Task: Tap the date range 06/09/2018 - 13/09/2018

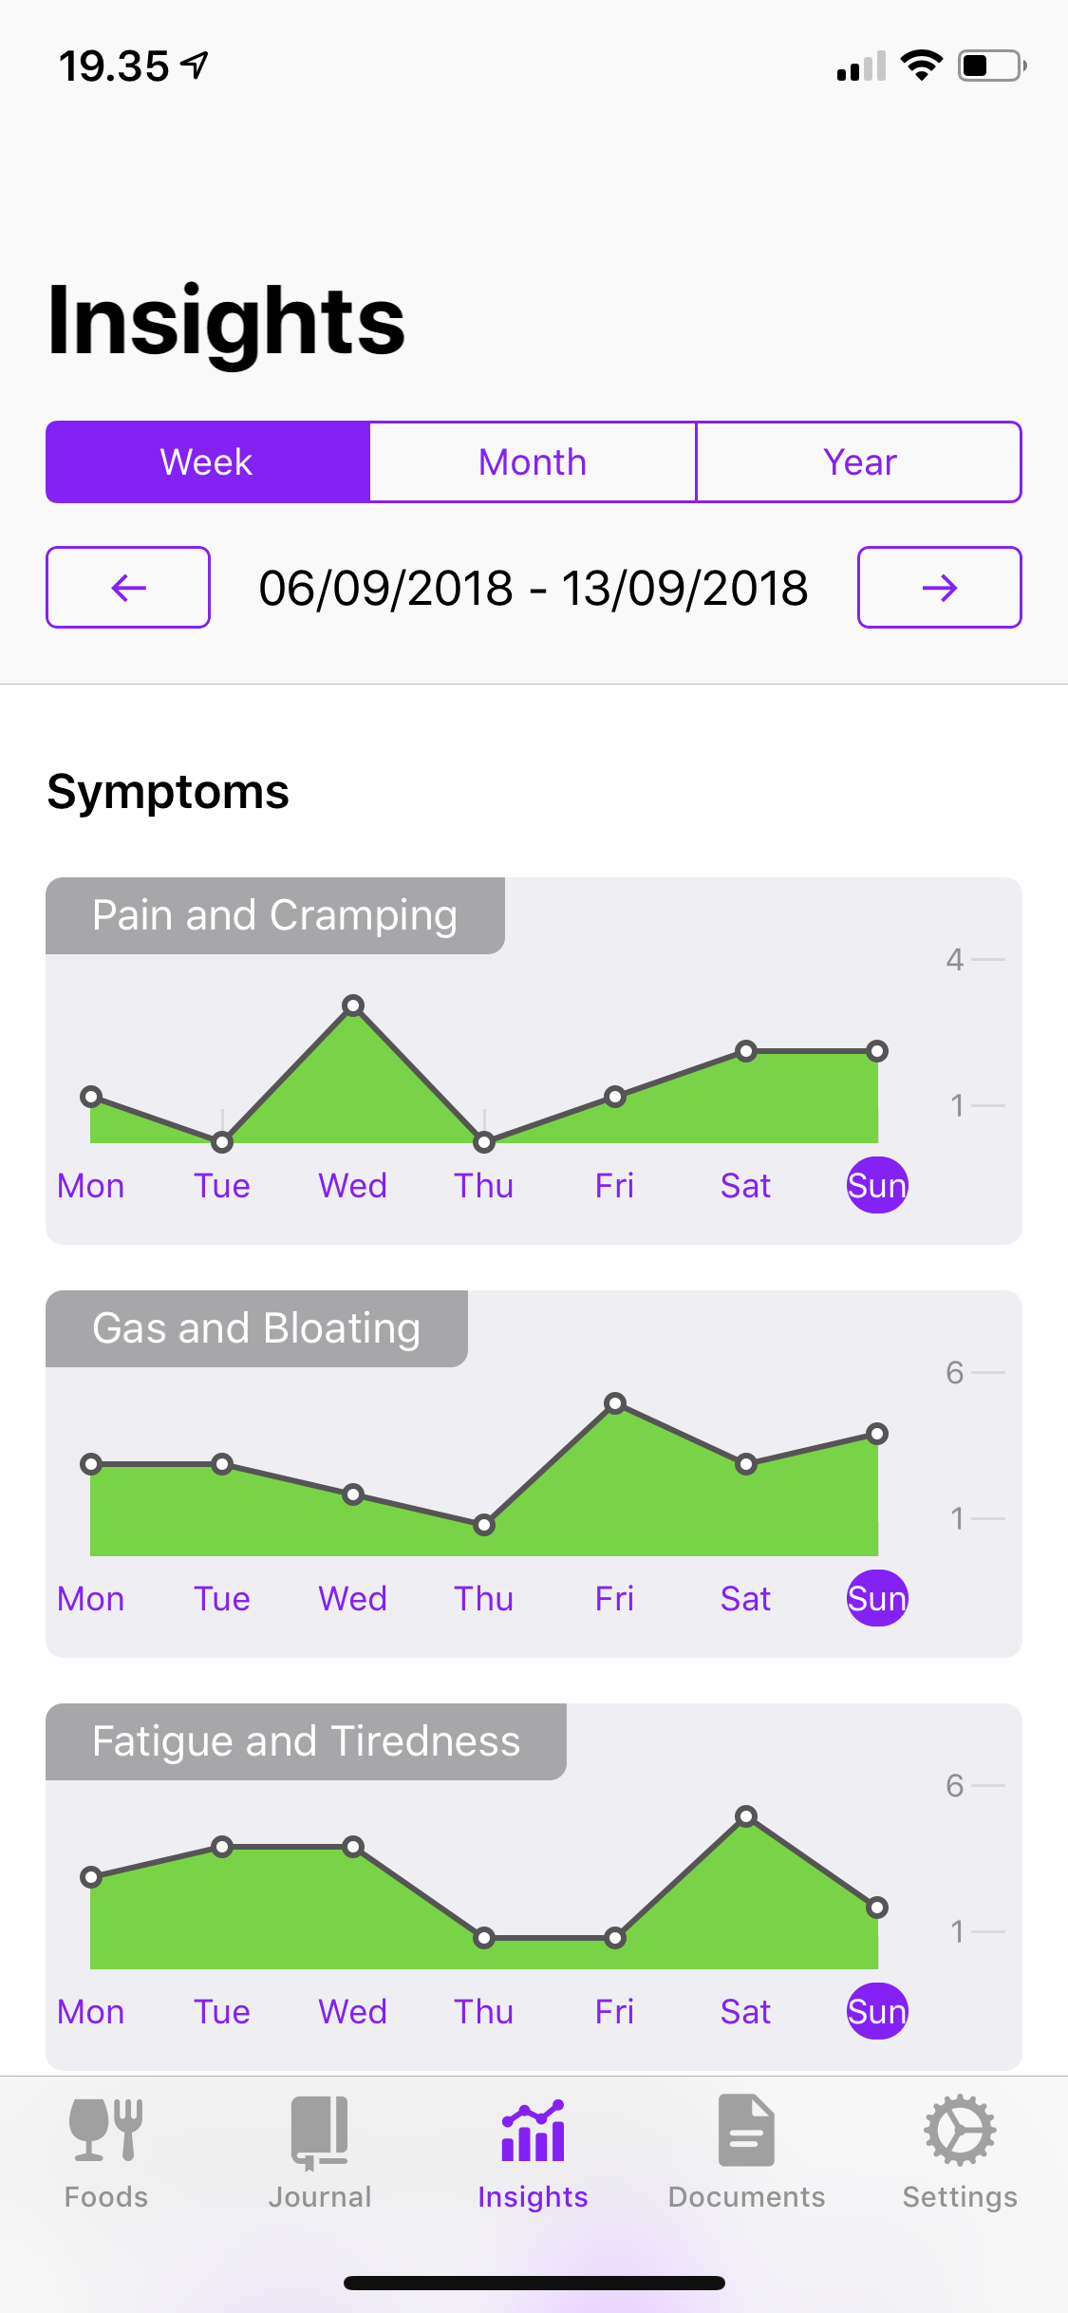Action: pyautogui.click(x=534, y=588)
